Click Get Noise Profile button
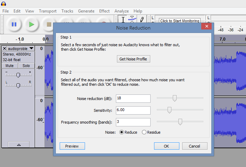This screenshot has width=246, height=167. pyautogui.click(x=133, y=59)
